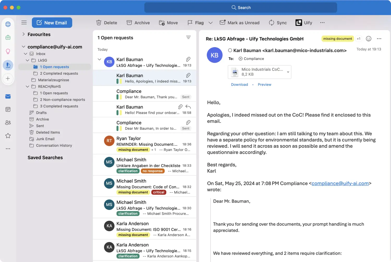Screen dimensions: 391x262
Task: Open the email options menu (…)
Action: point(379,39)
